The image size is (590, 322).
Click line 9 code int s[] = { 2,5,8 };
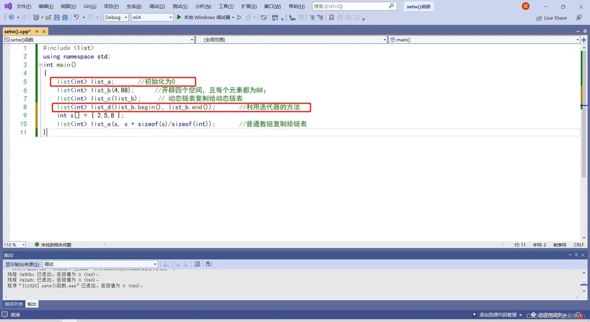point(91,115)
